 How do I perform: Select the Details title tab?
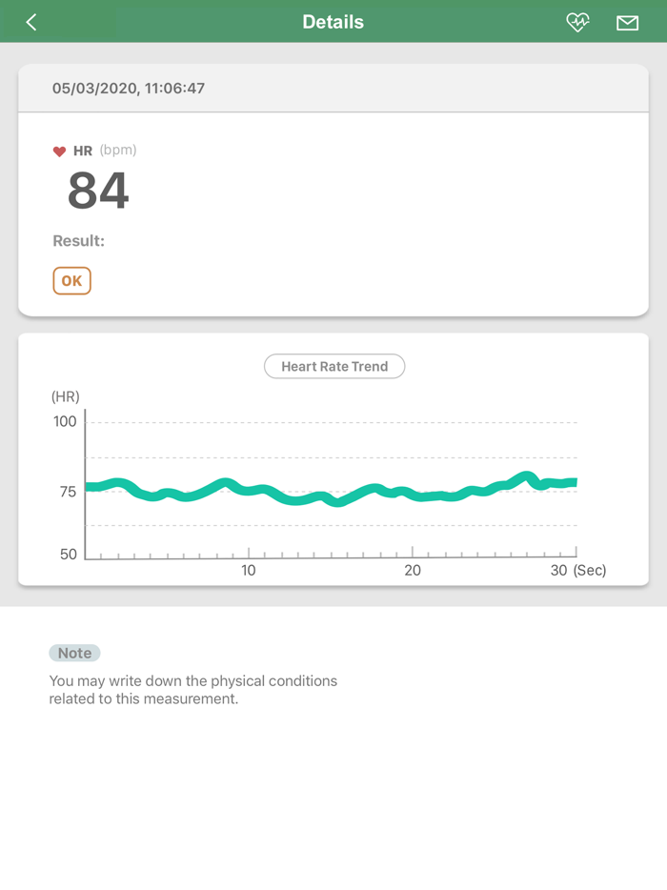pyautogui.click(x=333, y=22)
